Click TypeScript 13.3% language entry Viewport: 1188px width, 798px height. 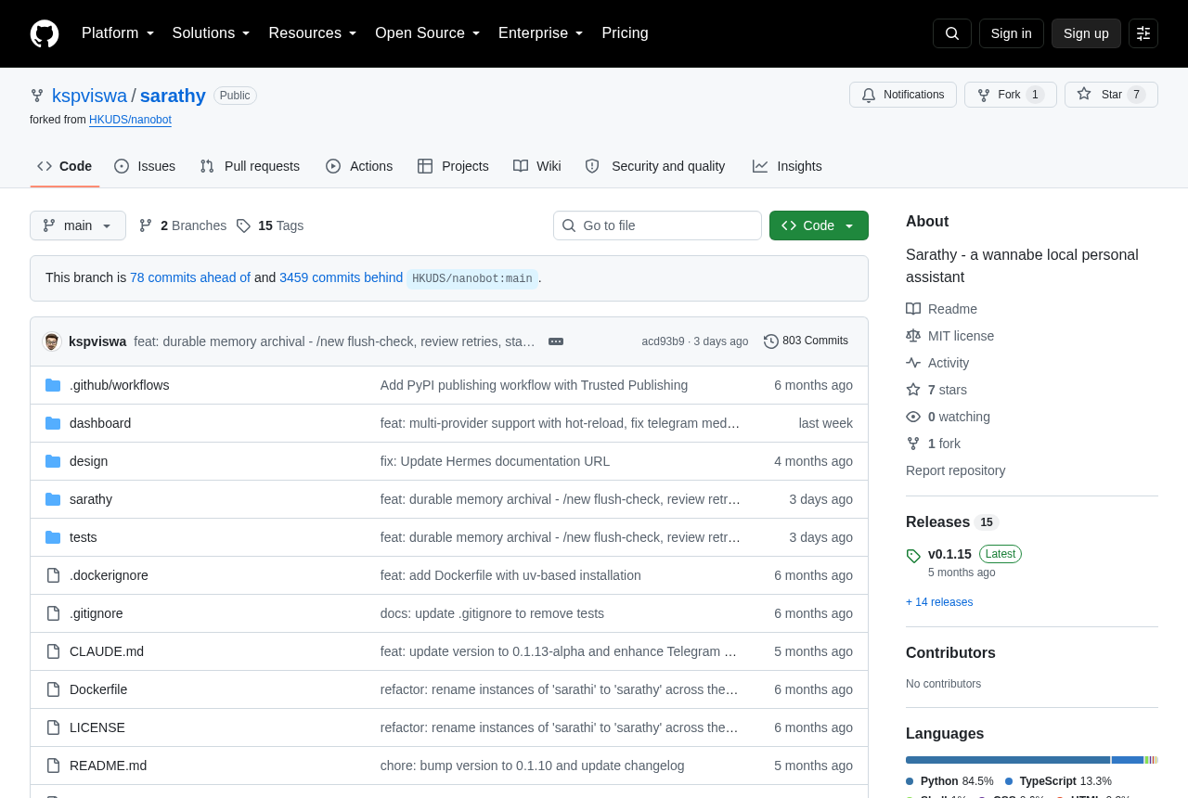click(x=1058, y=781)
